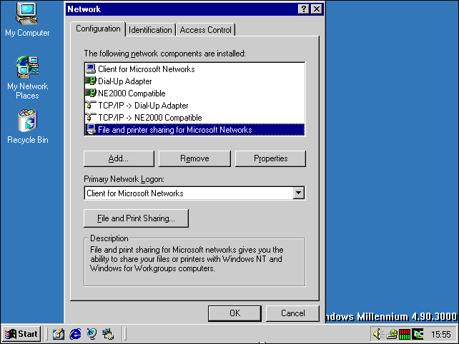This screenshot has height=344, width=459.
Task: Launch Internet Explorer from quick launch
Action: (x=75, y=334)
